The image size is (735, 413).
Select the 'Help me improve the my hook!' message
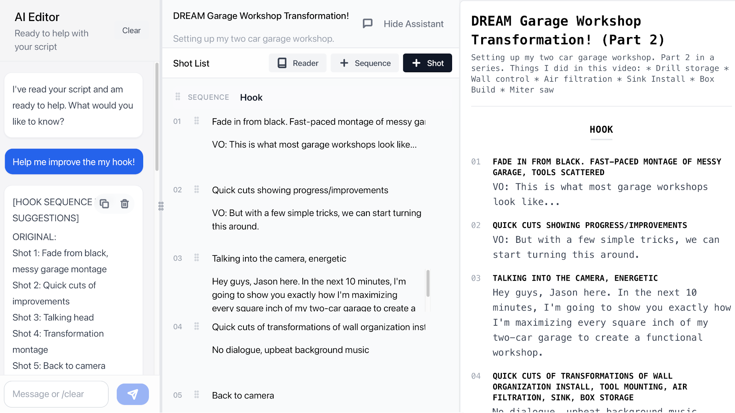pos(73,161)
